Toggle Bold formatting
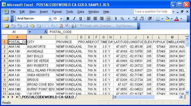 pyautogui.click(x=68, y=19)
